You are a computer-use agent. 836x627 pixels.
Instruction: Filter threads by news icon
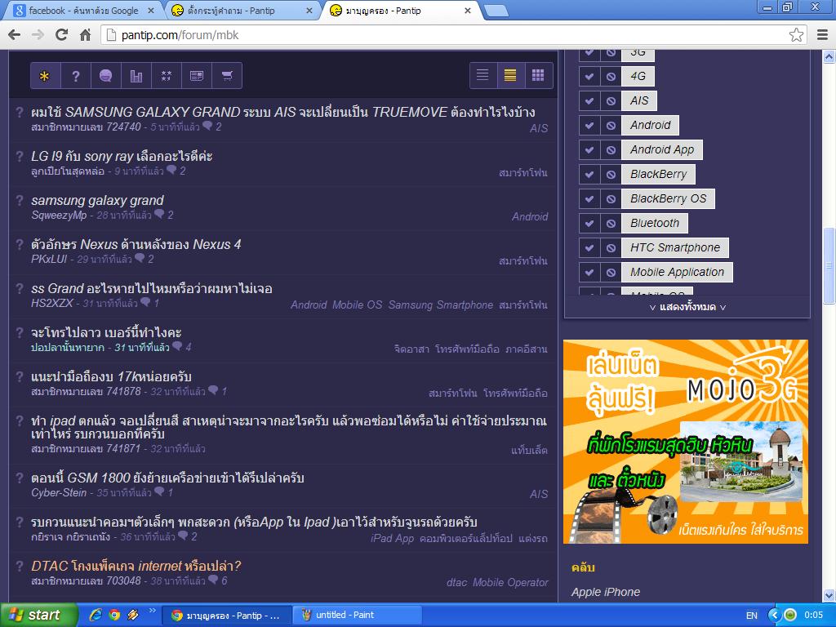pos(197,76)
